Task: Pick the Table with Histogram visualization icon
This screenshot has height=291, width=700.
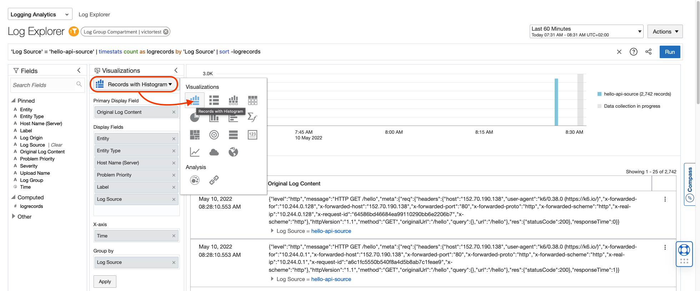Action: pyautogui.click(x=233, y=100)
